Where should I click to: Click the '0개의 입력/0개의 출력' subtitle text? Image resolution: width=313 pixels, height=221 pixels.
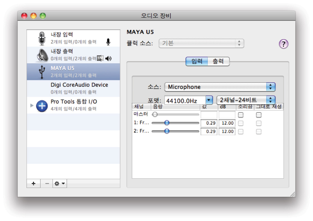pos(74,92)
